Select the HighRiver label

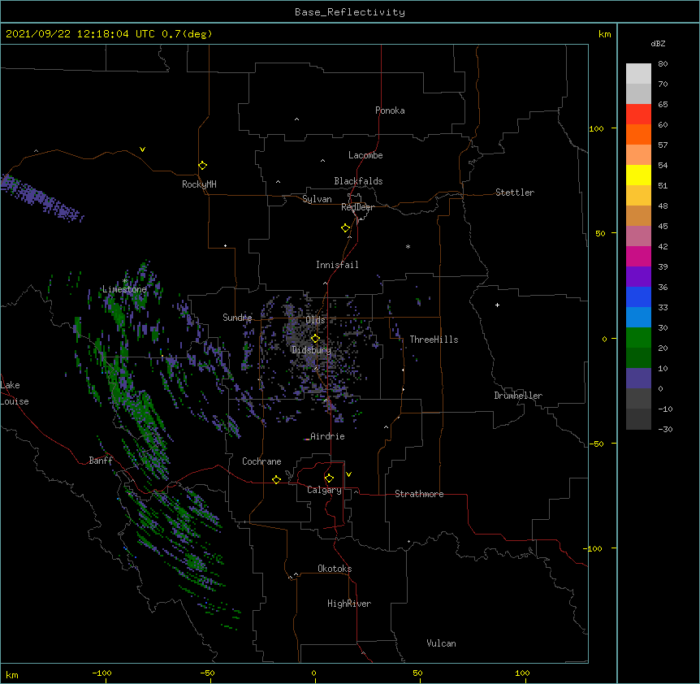coord(349,604)
